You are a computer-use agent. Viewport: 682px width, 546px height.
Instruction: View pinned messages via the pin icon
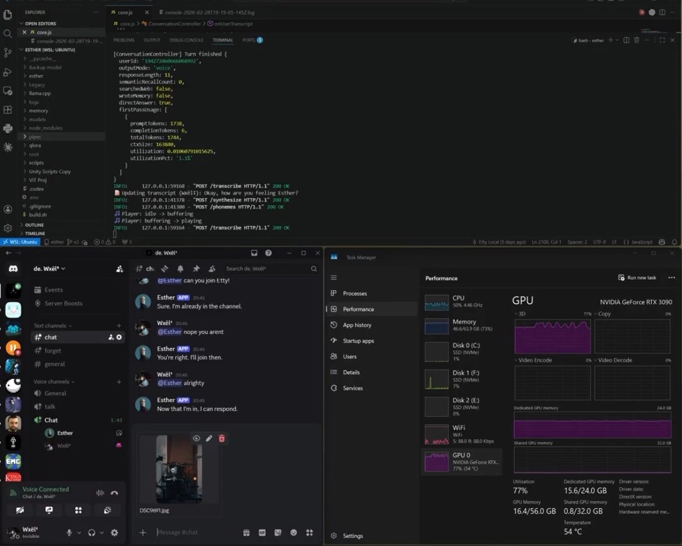pos(195,269)
